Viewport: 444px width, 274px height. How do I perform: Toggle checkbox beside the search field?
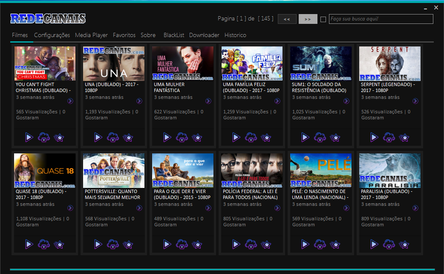point(323,19)
